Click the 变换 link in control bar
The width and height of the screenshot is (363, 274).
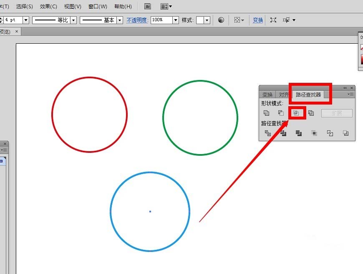pyautogui.click(x=258, y=20)
